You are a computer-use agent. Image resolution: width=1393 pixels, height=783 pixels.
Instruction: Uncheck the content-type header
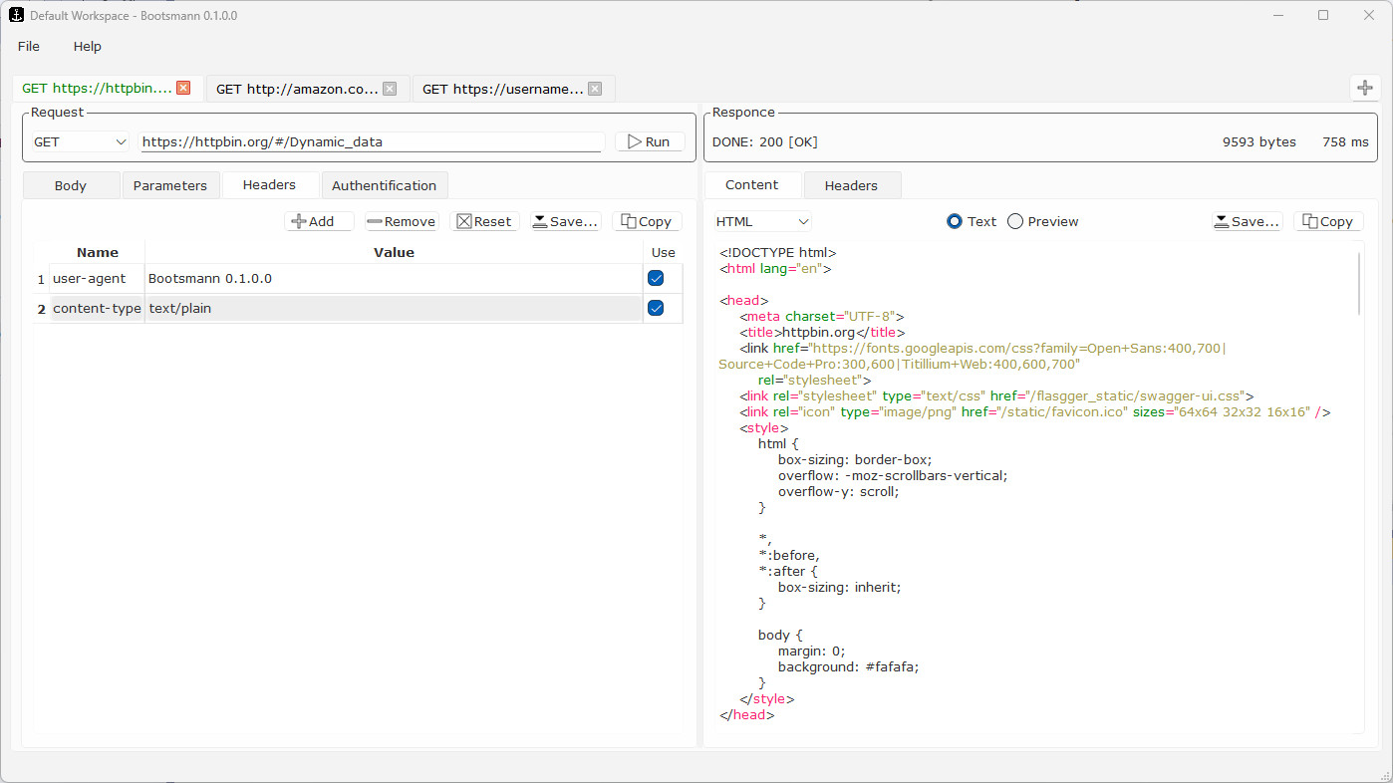pos(656,308)
